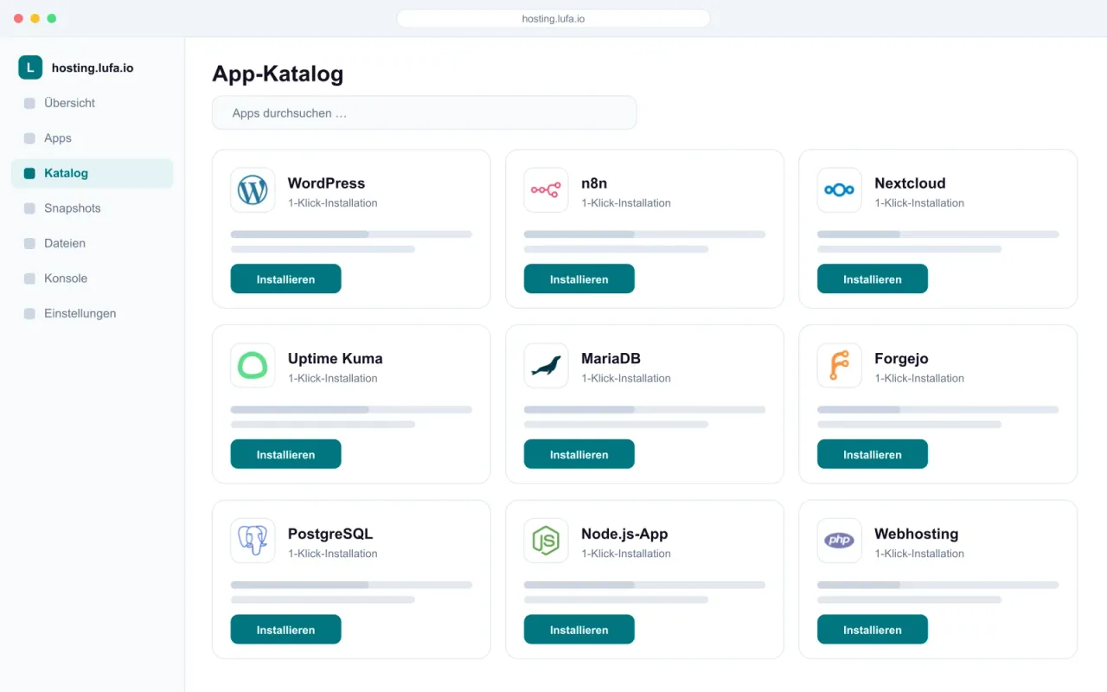Image resolution: width=1107 pixels, height=692 pixels.
Task: Click the hosting.lufa.io sidebar title
Action: click(x=93, y=67)
